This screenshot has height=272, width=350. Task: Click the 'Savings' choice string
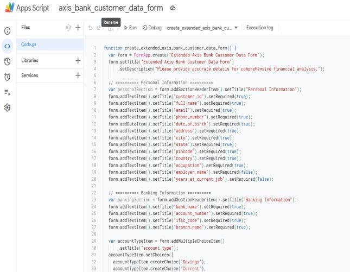tap(191, 262)
